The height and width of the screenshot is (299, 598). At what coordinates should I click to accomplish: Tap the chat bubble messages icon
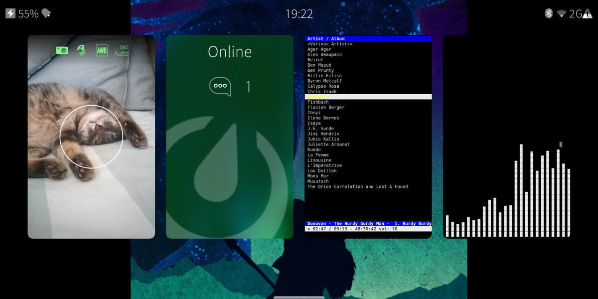(220, 86)
